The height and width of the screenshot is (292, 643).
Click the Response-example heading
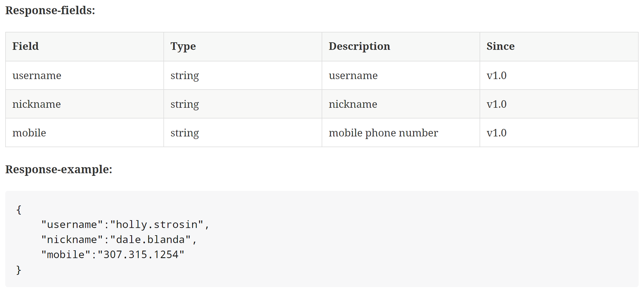(59, 169)
